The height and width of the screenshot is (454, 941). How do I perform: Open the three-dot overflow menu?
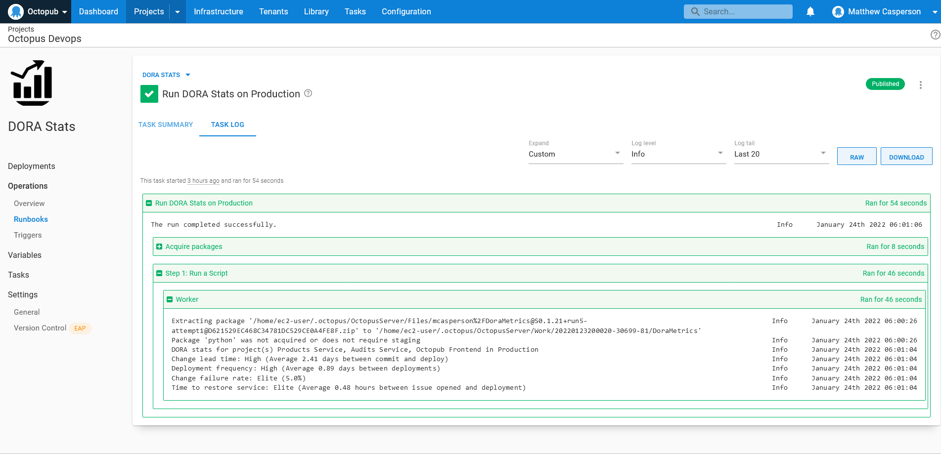click(x=920, y=85)
